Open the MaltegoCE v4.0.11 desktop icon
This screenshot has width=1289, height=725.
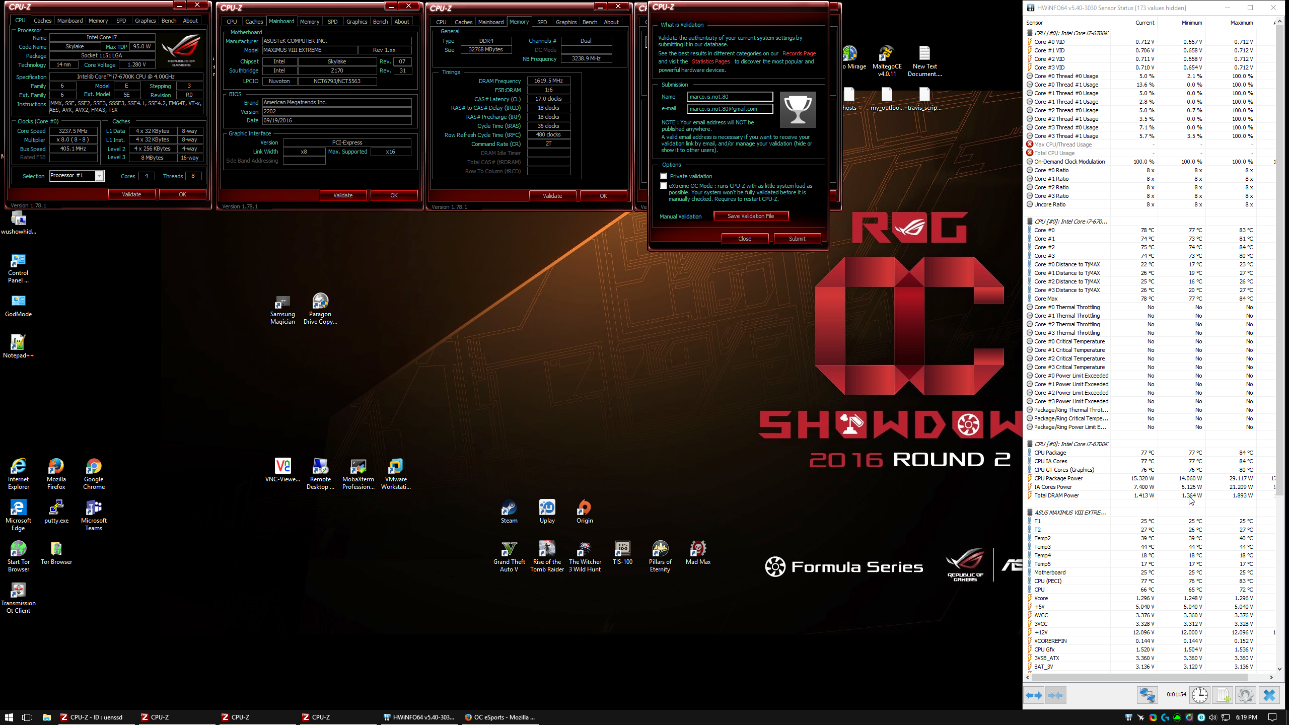pos(887,61)
